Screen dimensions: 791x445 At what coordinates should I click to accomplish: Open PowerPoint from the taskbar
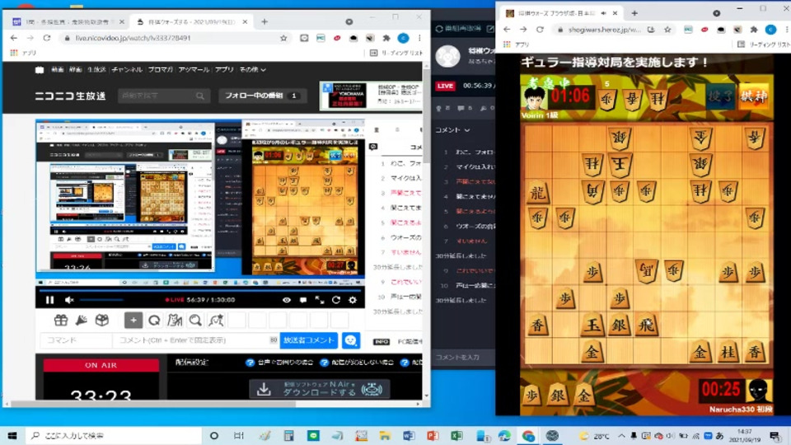point(433,435)
